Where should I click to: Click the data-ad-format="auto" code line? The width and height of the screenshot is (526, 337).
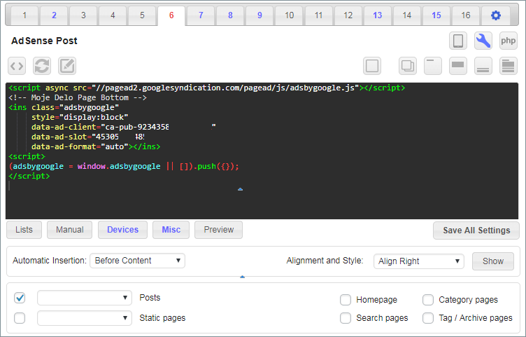click(x=96, y=147)
